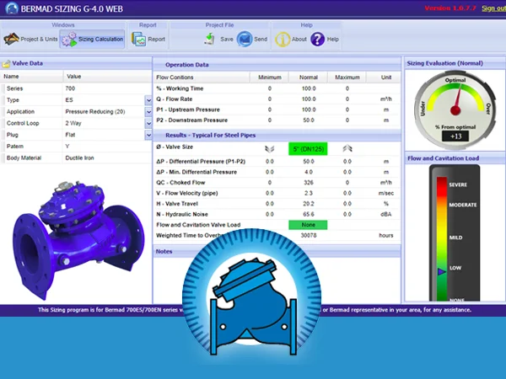Edit Normal Downstream Pressure value 50.0
Image resolution: width=506 pixels, height=379 pixels.
[x=309, y=120]
